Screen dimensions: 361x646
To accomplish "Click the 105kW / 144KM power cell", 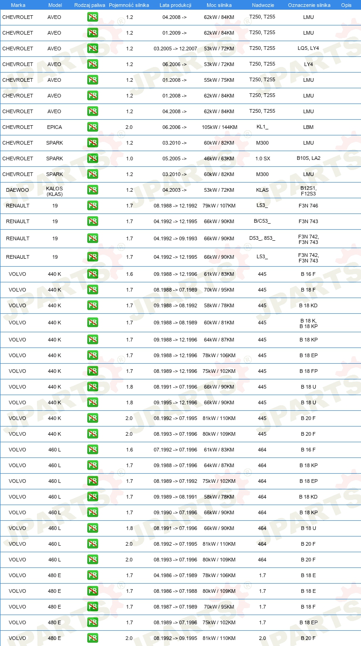I will [x=219, y=127].
